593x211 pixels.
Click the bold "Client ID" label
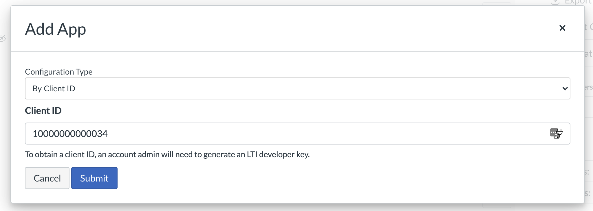(x=43, y=111)
